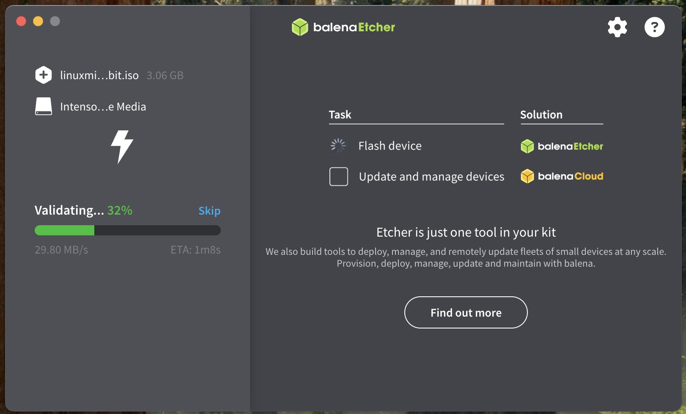Image resolution: width=686 pixels, height=414 pixels.
Task: Click the spinner icon next to Flash device
Action: pyautogui.click(x=338, y=146)
